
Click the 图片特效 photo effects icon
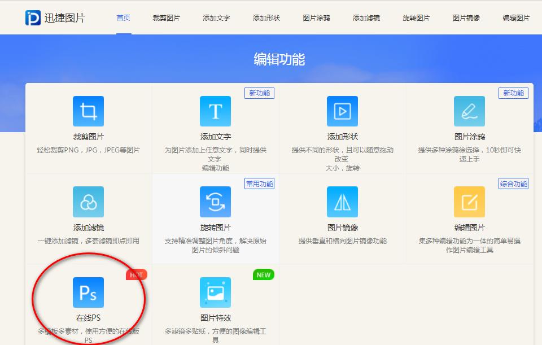point(215,292)
